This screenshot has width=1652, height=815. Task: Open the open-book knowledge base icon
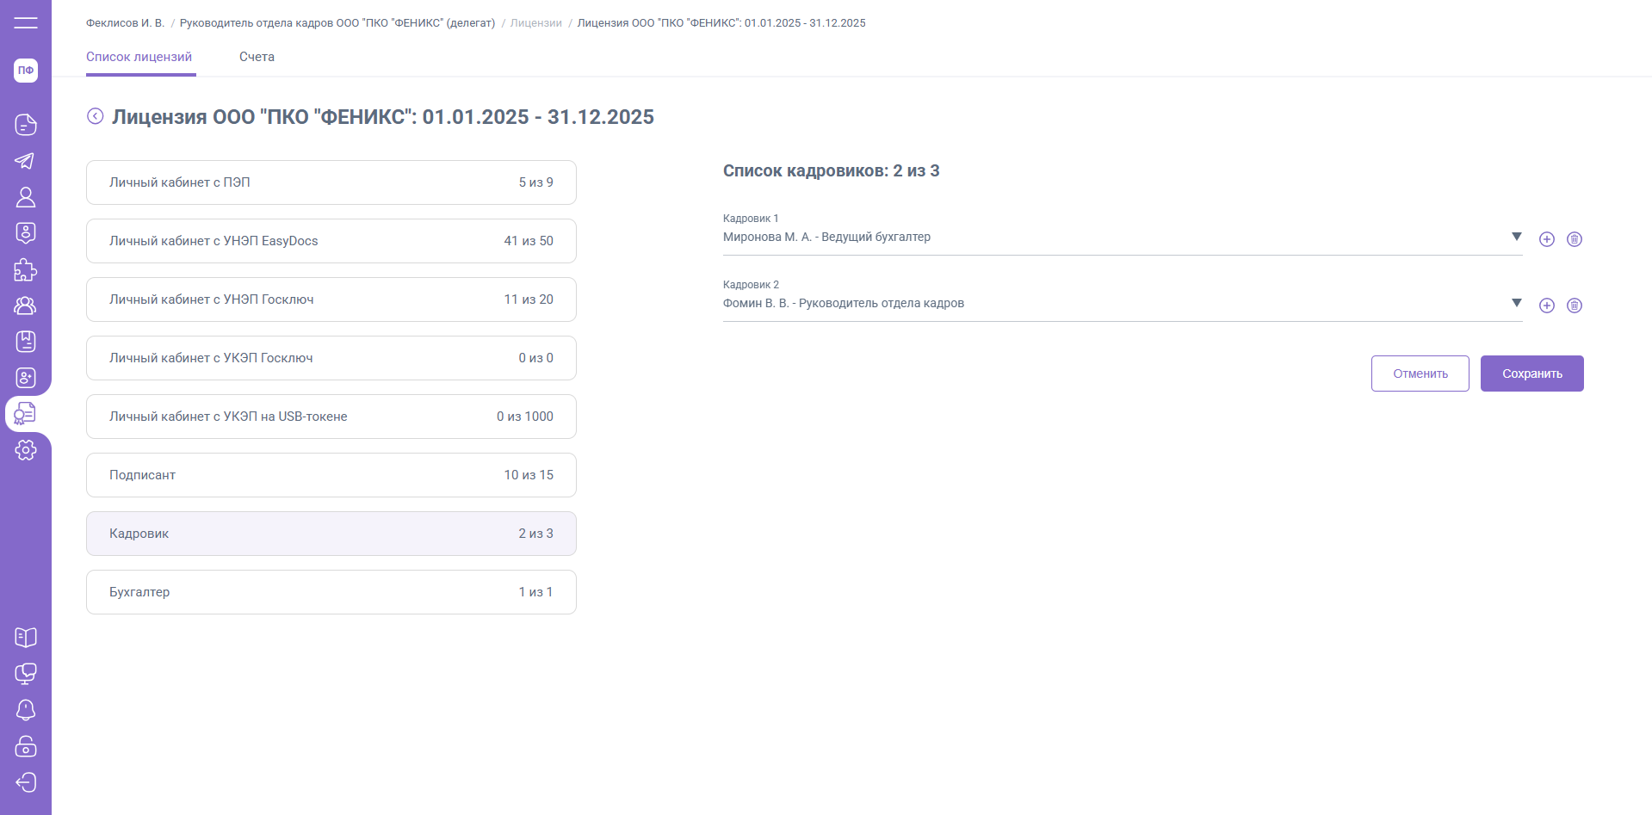(26, 638)
